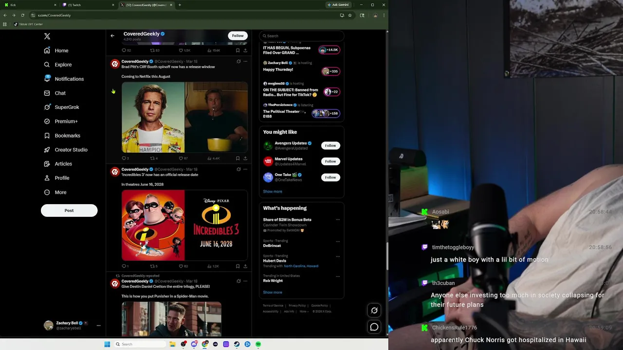
Task: Open Tiktok LIVE Center bookmark
Action: 28,24
